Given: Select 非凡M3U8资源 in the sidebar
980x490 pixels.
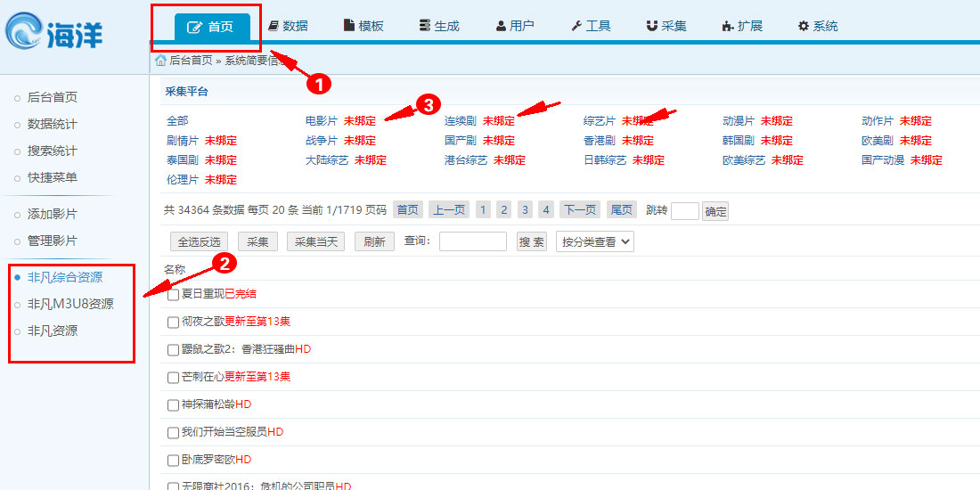Looking at the screenshot, I should [x=70, y=304].
